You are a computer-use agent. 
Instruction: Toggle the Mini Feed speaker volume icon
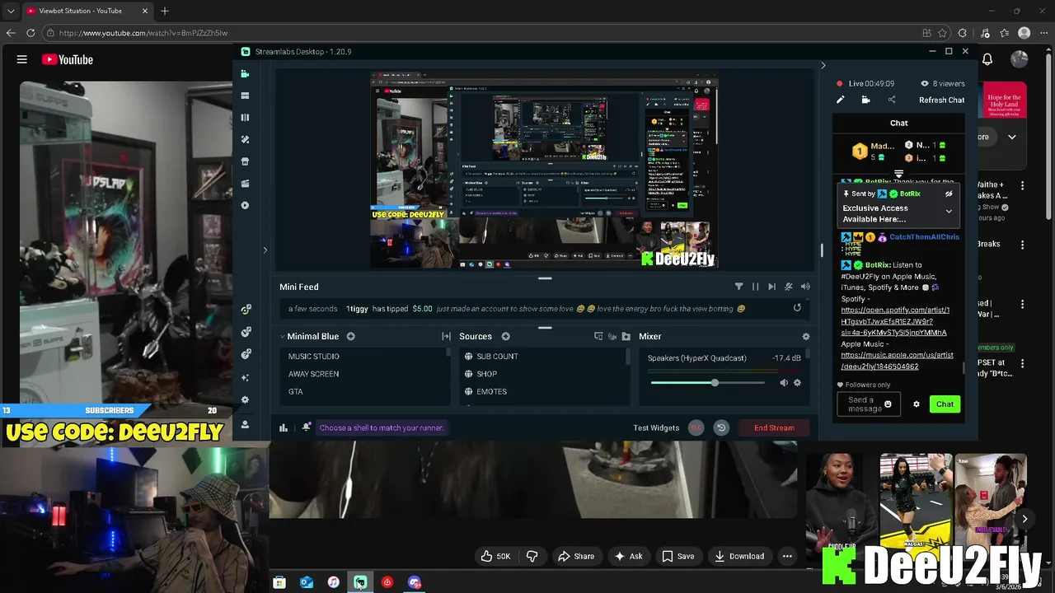(805, 287)
